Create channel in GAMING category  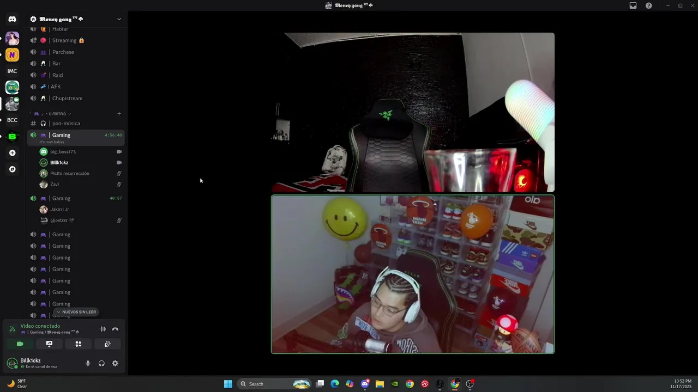119,114
